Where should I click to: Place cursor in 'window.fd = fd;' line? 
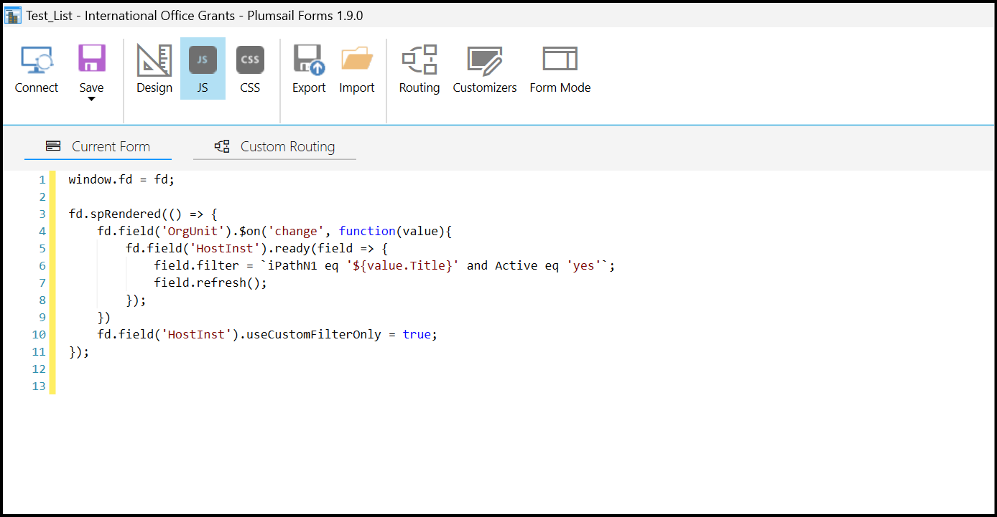coord(121,179)
